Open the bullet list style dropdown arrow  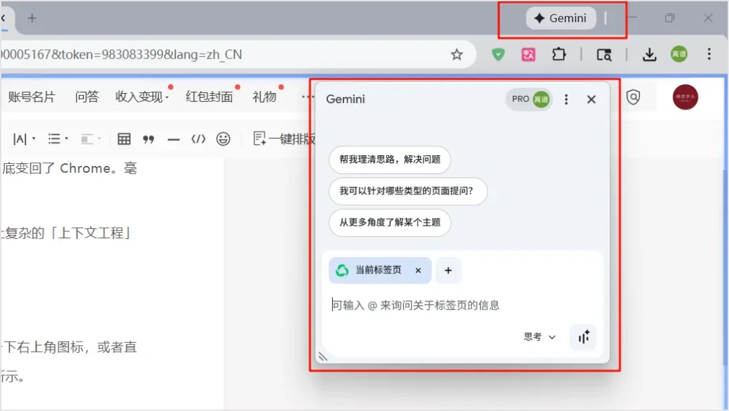[65, 138]
